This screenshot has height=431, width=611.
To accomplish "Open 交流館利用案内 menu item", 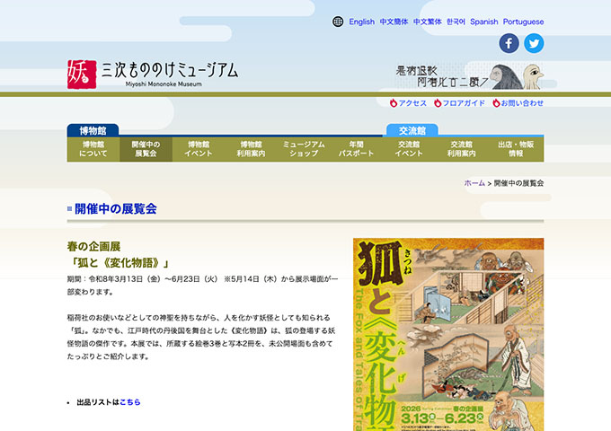I will coord(461,149).
